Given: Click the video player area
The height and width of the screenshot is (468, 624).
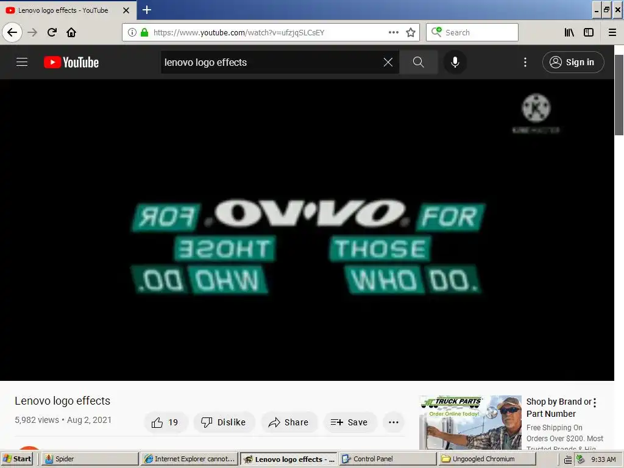Looking at the screenshot, I should click(307, 230).
